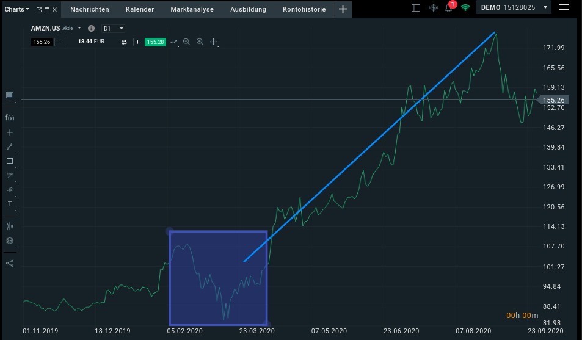The width and height of the screenshot is (582, 340).
Task: Click the 120.56 price axis label
Action: [x=554, y=207]
